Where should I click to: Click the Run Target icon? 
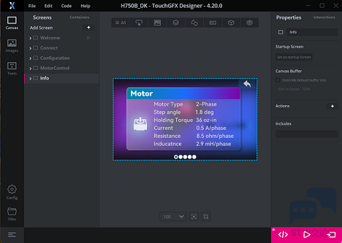point(331,234)
